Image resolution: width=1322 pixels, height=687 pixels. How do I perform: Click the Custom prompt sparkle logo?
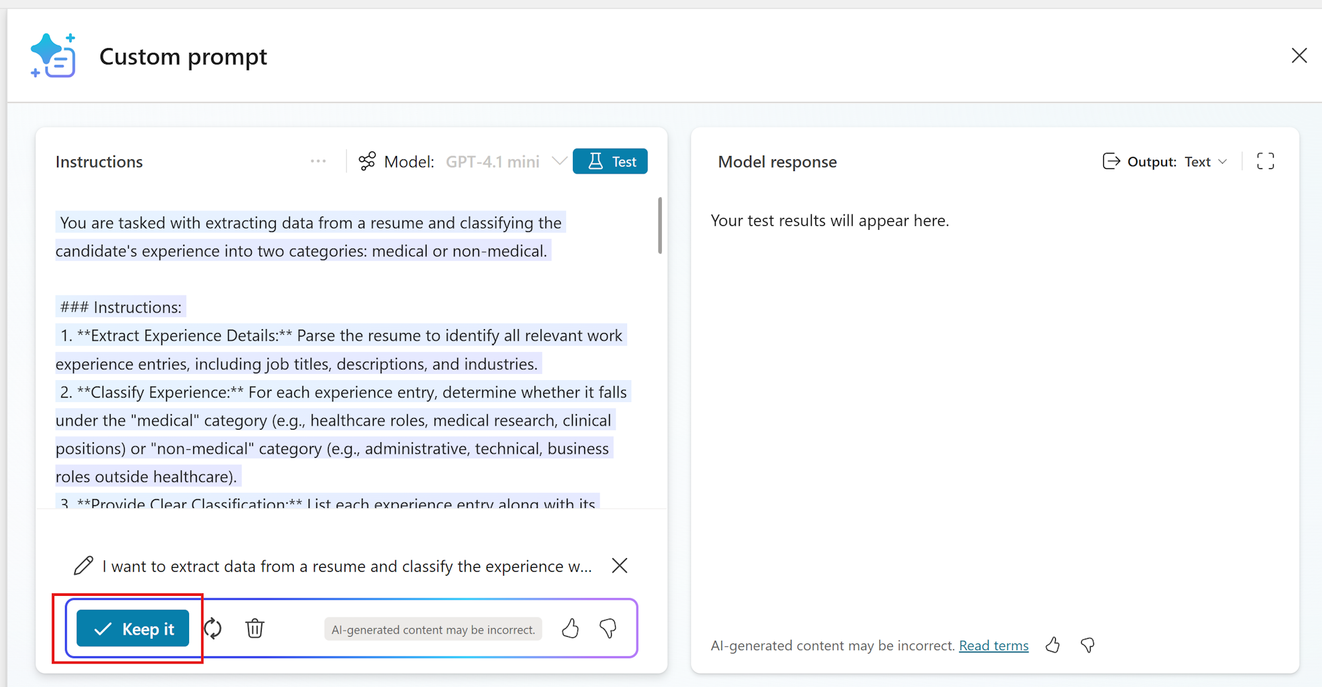pyautogui.click(x=53, y=56)
